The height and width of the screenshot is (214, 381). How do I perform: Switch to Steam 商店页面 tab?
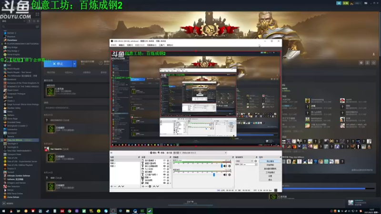pyautogui.click(x=51, y=72)
